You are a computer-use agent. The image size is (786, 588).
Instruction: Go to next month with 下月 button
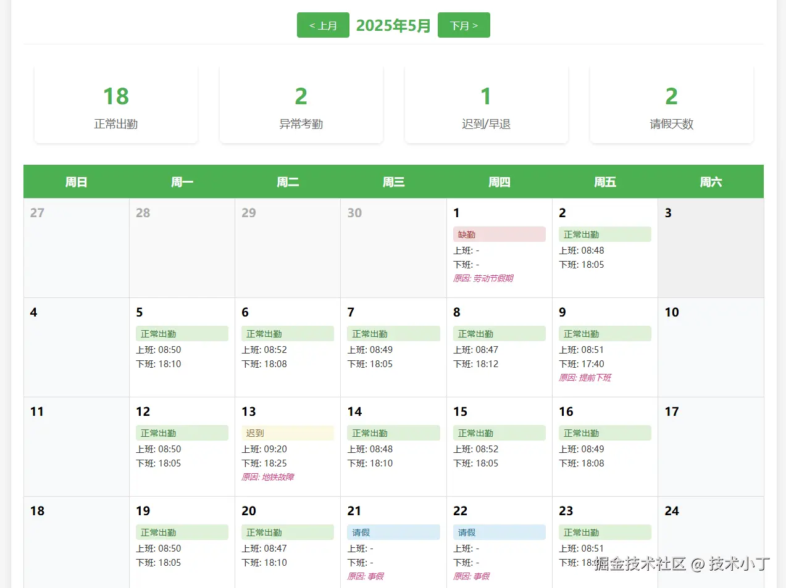(x=464, y=25)
